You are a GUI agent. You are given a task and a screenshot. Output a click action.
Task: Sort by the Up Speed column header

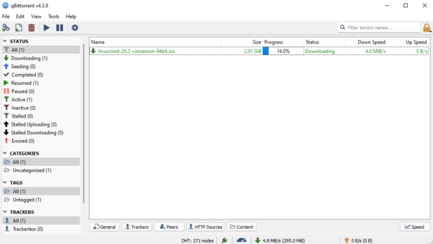tap(408, 42)
